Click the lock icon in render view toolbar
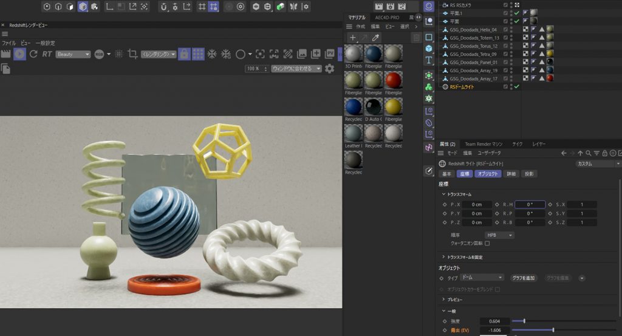622x336 pixels. coord(184,54)
